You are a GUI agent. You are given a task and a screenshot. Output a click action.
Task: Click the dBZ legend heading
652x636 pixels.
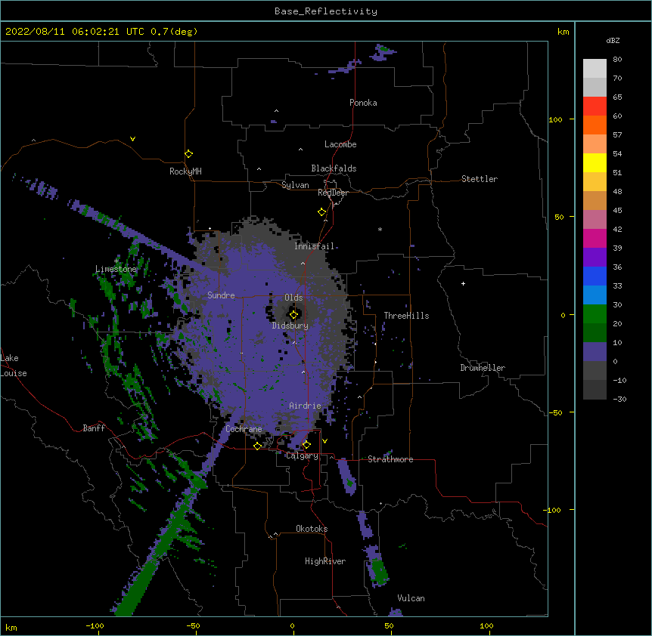pos(613,40)
